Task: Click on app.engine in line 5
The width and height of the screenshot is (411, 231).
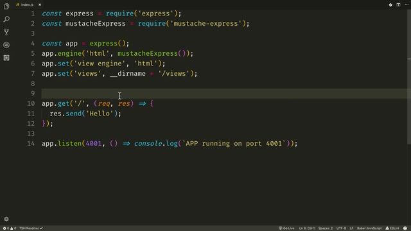Action: point(62,53)
